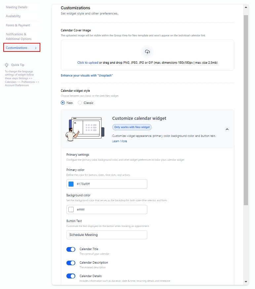The width and height of the screenshot is (255, 289).
Task: Open Forms & Payment section
Action: tap(18, 25)
